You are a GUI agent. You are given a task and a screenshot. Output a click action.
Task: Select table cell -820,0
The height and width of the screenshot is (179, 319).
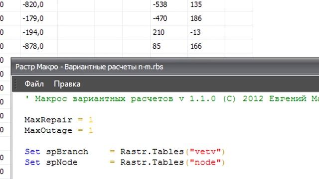(x=39, y=4)
